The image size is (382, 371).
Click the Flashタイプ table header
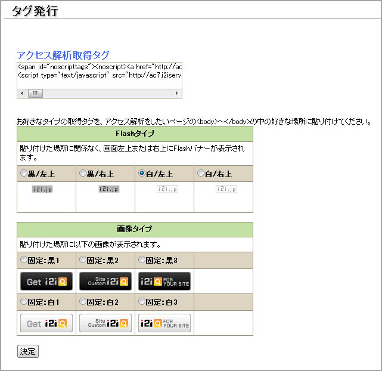click(135, 134)
